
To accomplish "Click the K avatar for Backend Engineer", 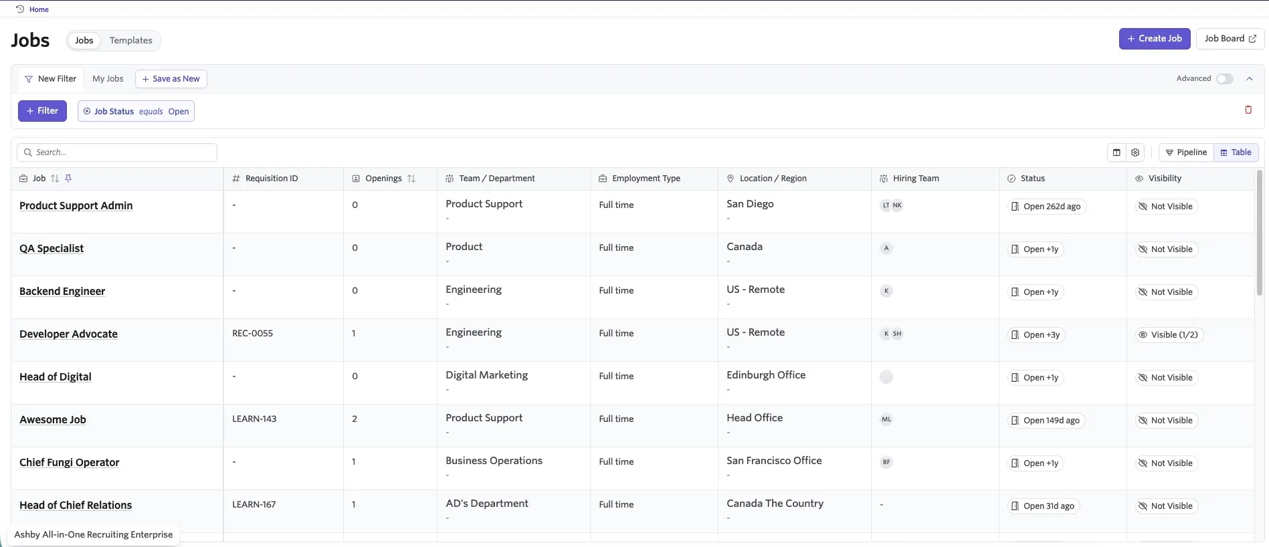I will (886, 291).
